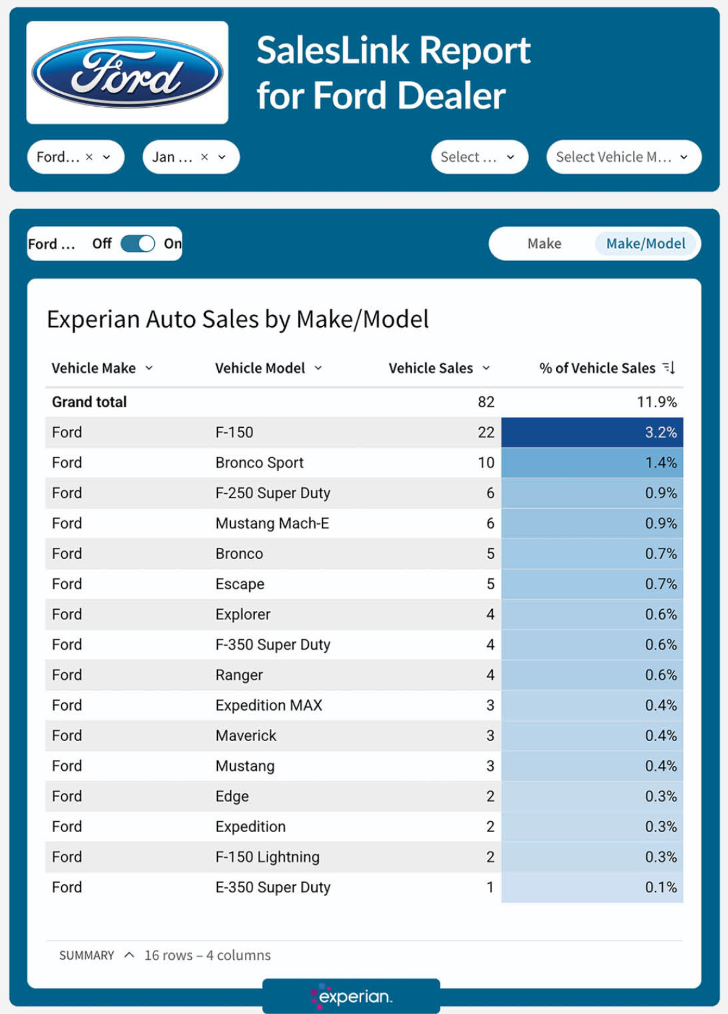Click the % of Vehicle Sales sort icon
728x1014 pixels.
tap(669, 368)
